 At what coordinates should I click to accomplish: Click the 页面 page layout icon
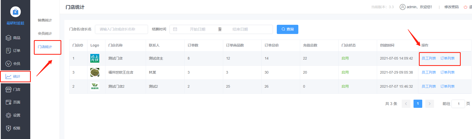point(8,102)
